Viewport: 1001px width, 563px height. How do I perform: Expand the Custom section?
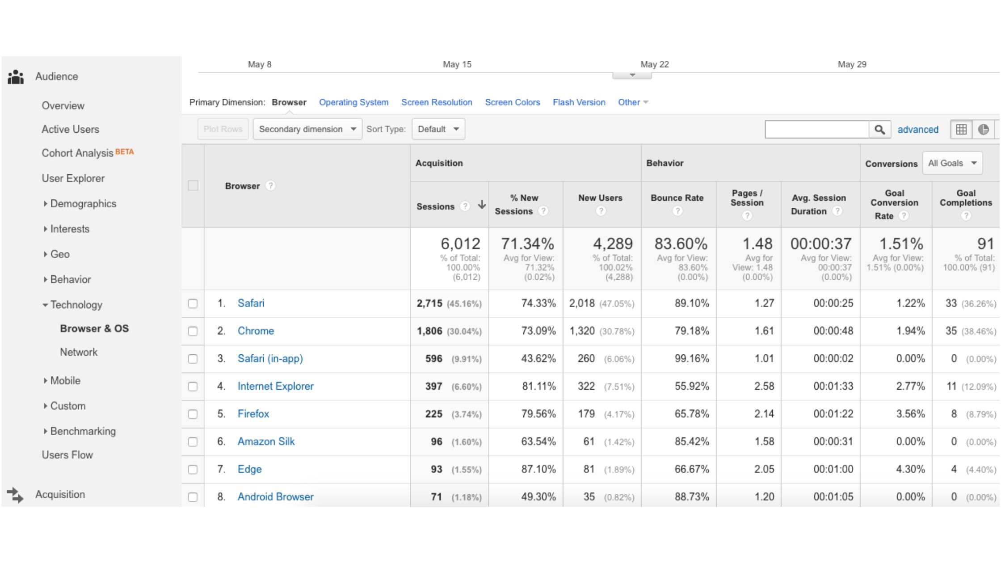[64, 406]
